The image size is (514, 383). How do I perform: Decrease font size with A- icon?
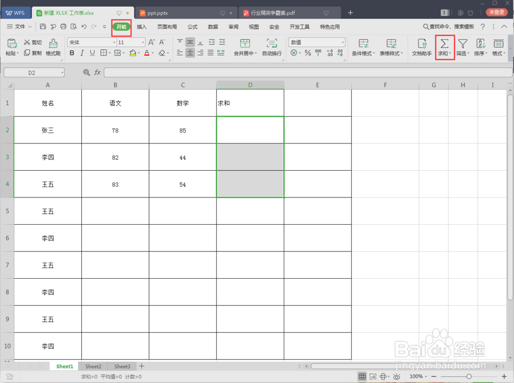tap(162, 42)
